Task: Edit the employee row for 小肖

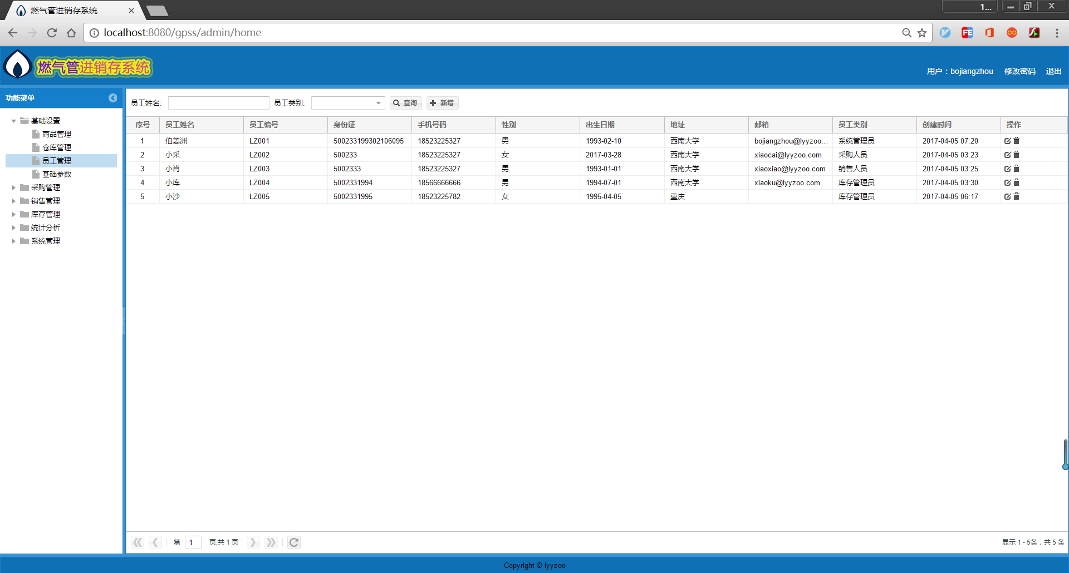Action: (1007, 169)
